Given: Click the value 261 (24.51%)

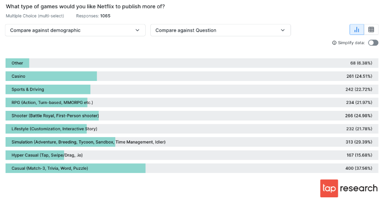Looking at the screenshot, I should click(x=359, y=76).
